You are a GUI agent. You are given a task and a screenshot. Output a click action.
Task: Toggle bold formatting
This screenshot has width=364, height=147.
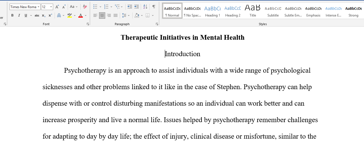[12, 15]
